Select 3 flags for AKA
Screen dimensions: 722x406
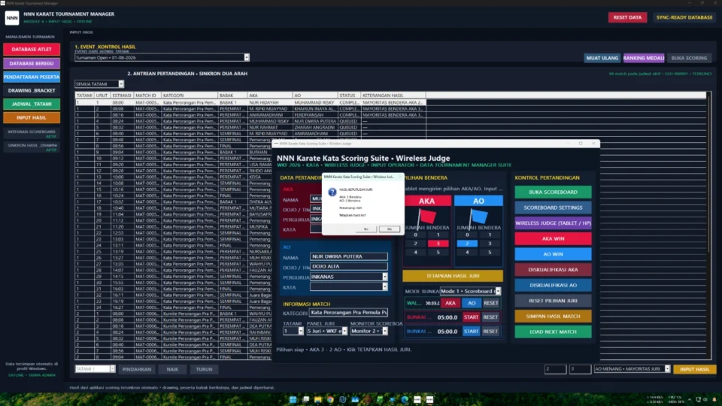coord(438,244)
